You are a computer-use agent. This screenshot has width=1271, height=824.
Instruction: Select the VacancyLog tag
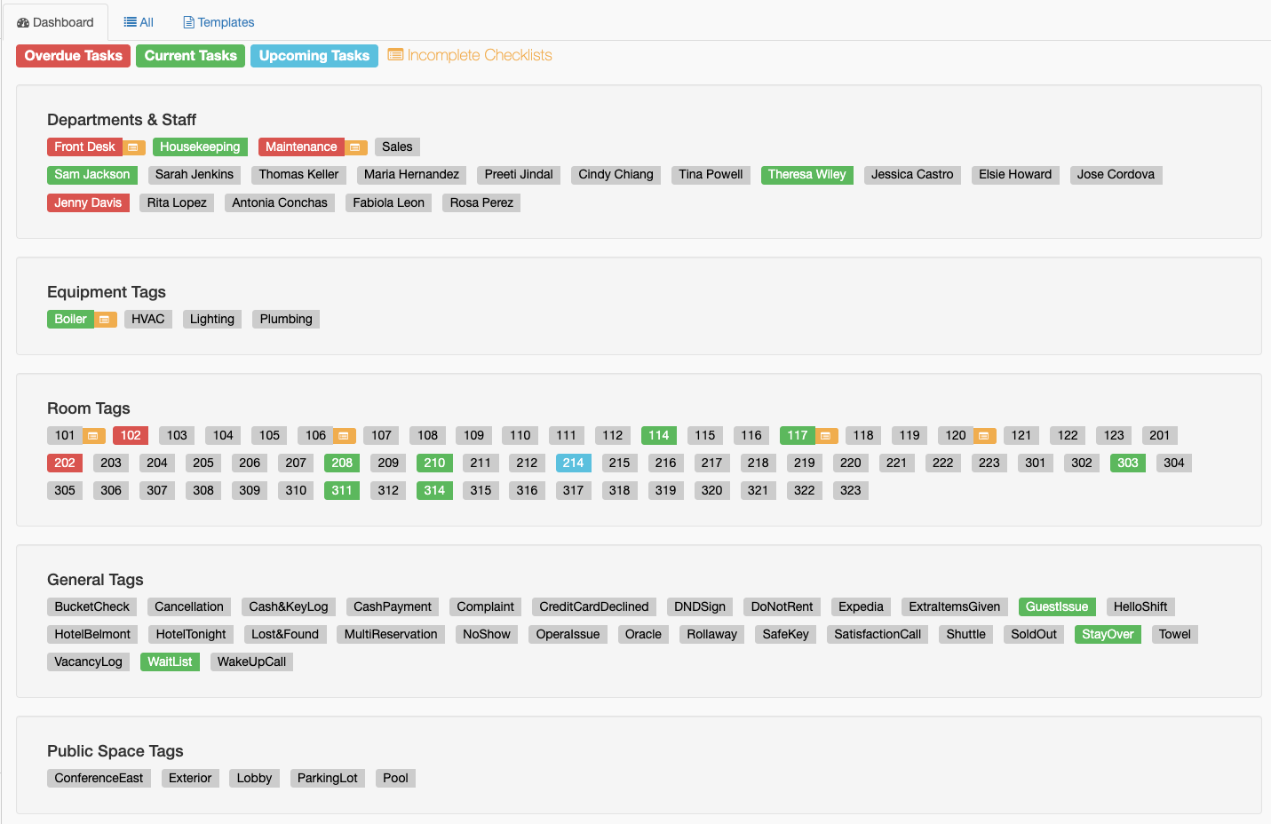[x=88, y=662]
